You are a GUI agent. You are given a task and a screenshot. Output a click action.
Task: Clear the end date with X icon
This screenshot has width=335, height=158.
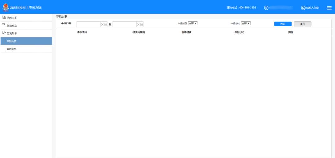click(138, 24)
